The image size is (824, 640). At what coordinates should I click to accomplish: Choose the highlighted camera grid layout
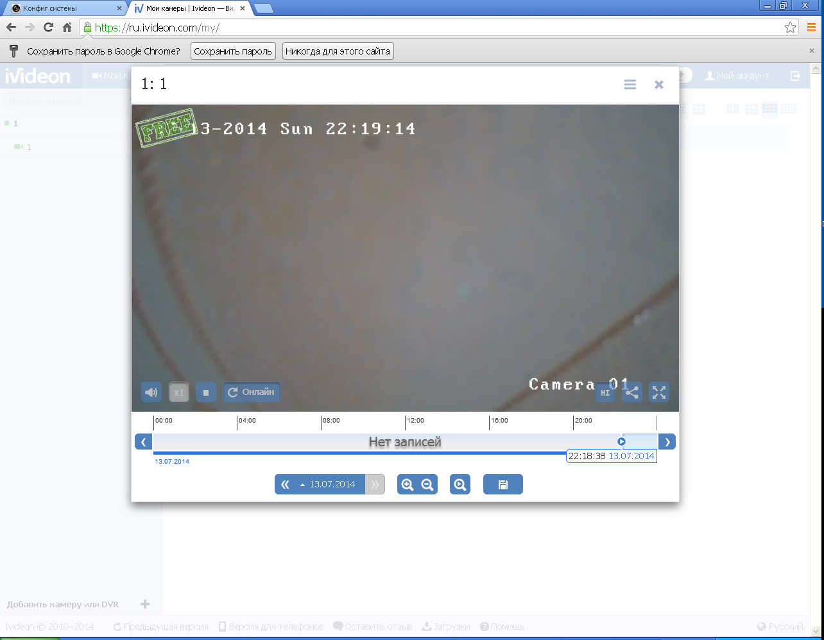coord(769,109)
